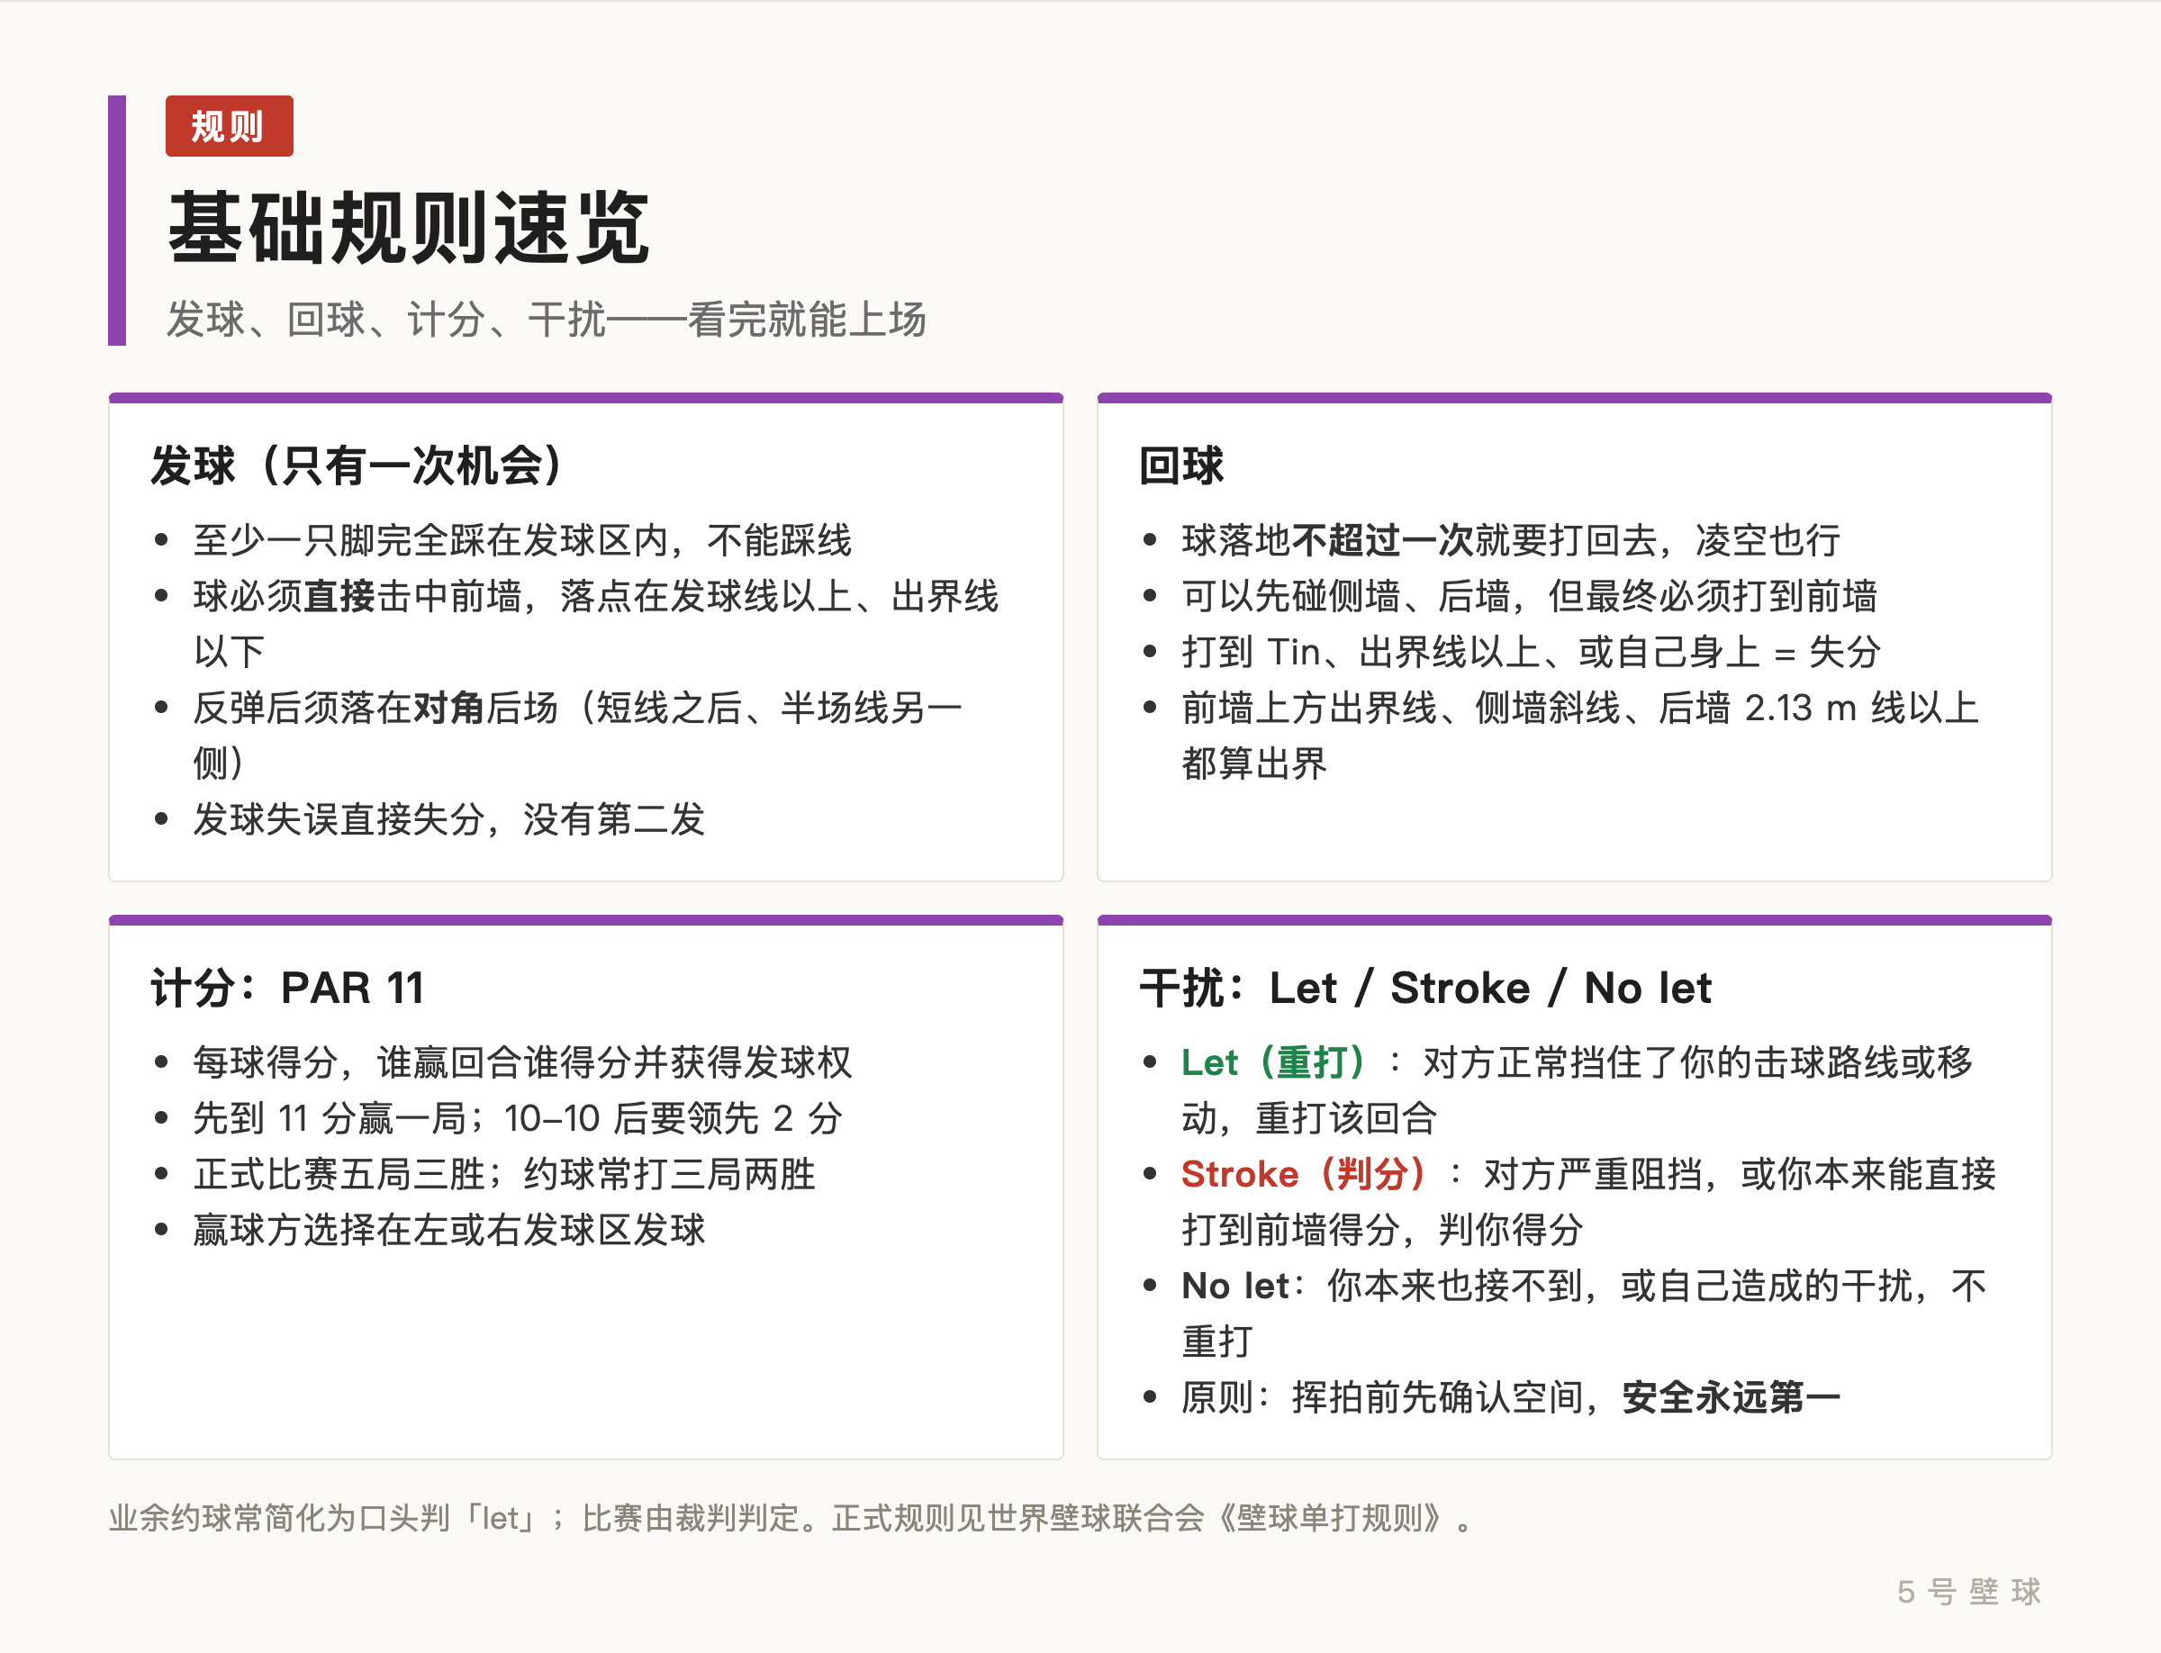Click line 至少一只脚完全踩在发球区内，不能踩线

point(522,540)
